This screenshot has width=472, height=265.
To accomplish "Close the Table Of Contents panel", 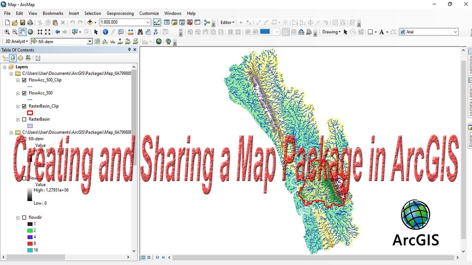I will pos(135,50).
